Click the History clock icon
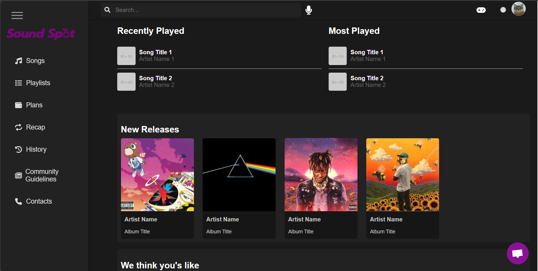 click(x=19, y=149)
